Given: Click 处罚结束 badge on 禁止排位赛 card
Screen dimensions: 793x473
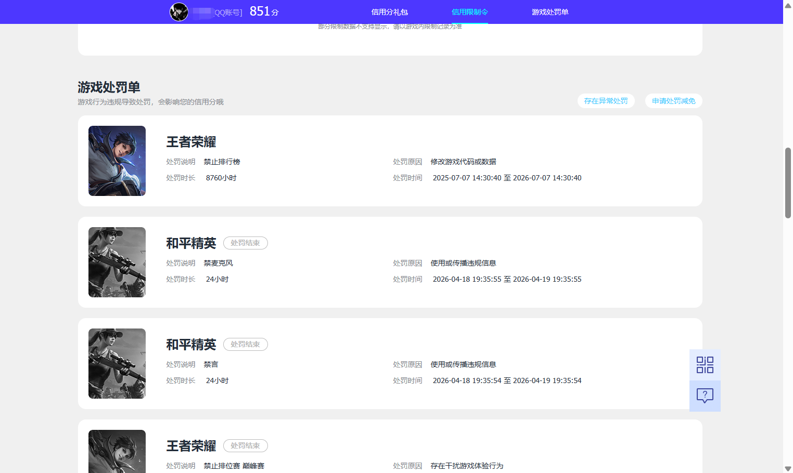Looking at the screenshot, I should [x=246, y=445].
